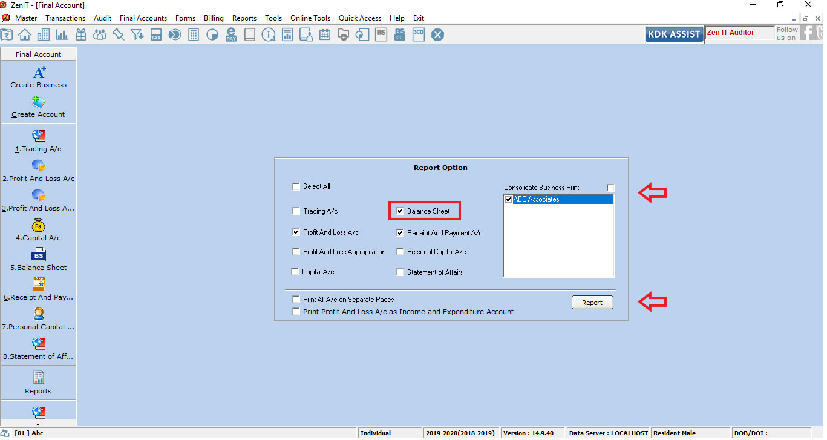Open the group of people toolbar icon
This screenshot has width=827, height=440.
pos(99,34)
